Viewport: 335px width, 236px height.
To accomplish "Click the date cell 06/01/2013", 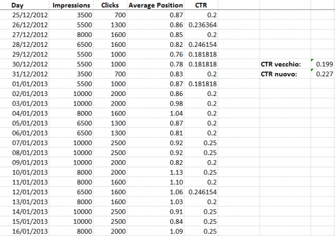I will 25,133.
